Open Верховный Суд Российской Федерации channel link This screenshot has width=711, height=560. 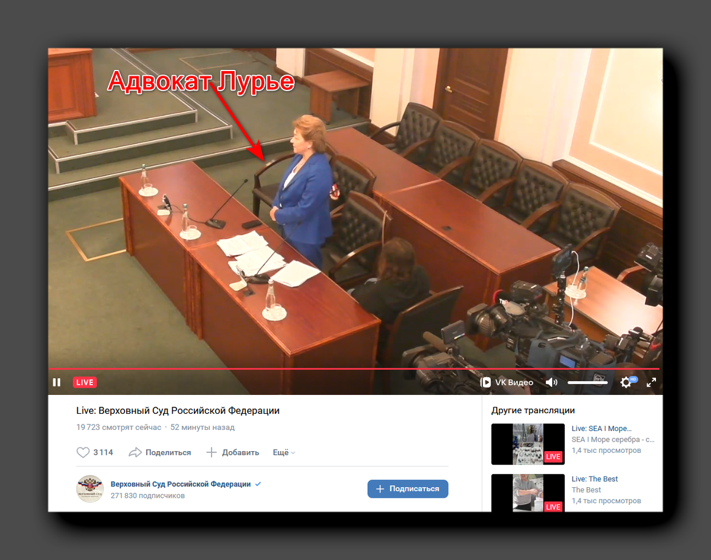pos(181,484)
